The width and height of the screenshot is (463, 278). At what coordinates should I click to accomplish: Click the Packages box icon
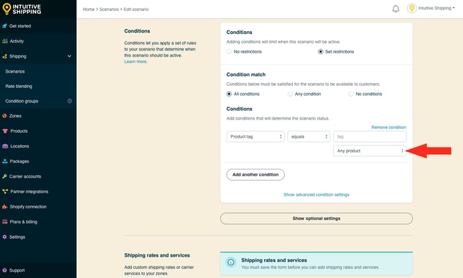point(5,161)
